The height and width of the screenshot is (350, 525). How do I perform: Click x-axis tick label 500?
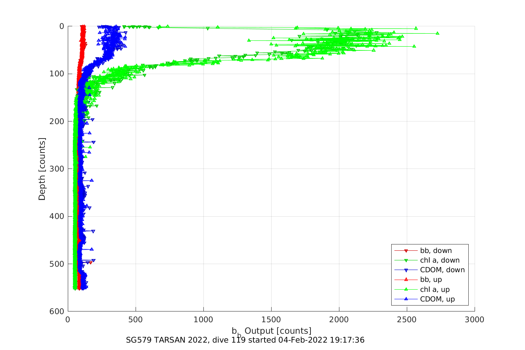coord(136,320)
